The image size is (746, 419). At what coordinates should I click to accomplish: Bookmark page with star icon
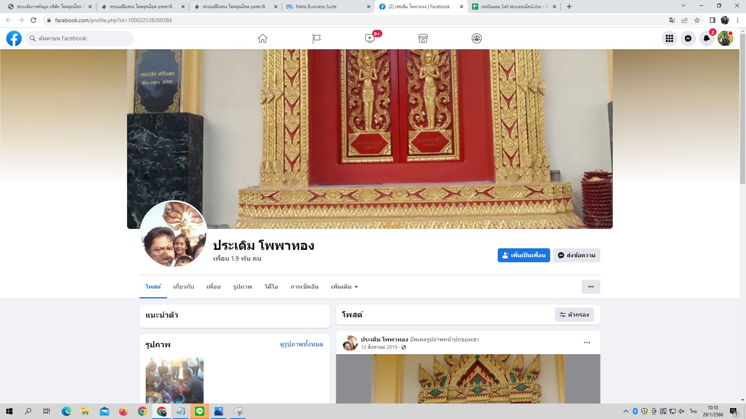pos(697,20)
